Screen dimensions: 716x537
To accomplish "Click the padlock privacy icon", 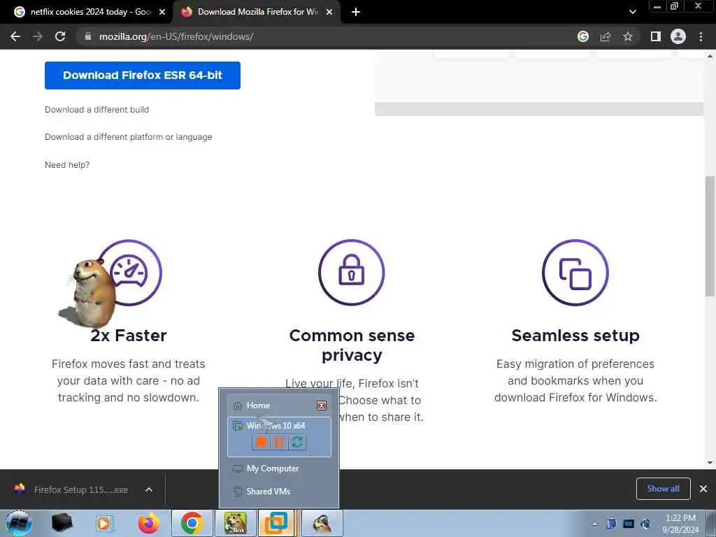I will point(351,273).
